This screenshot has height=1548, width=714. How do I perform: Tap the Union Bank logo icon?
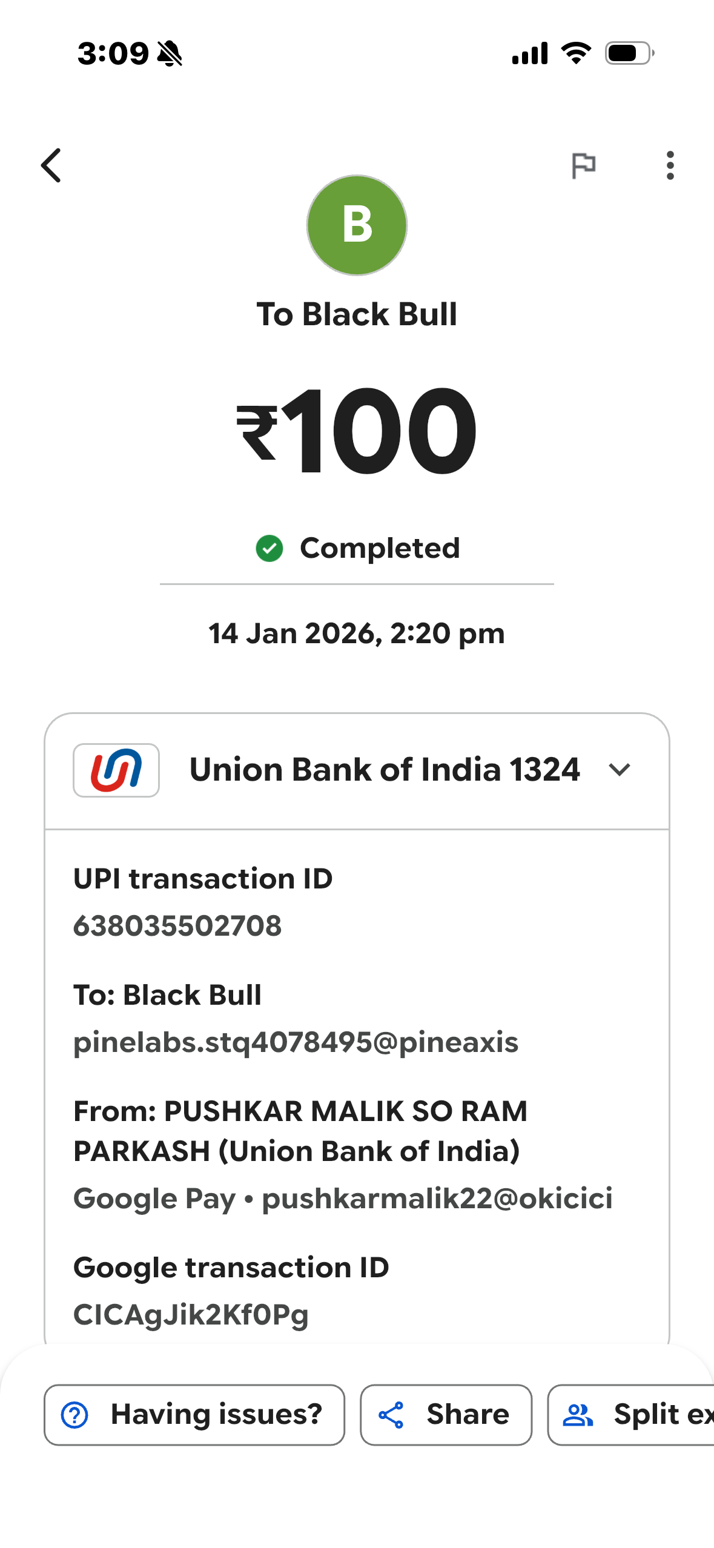[116, 770]
